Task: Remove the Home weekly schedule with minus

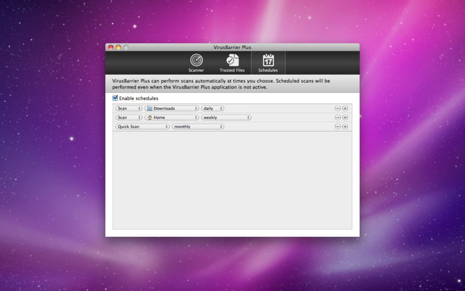Action: click(338, 118)
